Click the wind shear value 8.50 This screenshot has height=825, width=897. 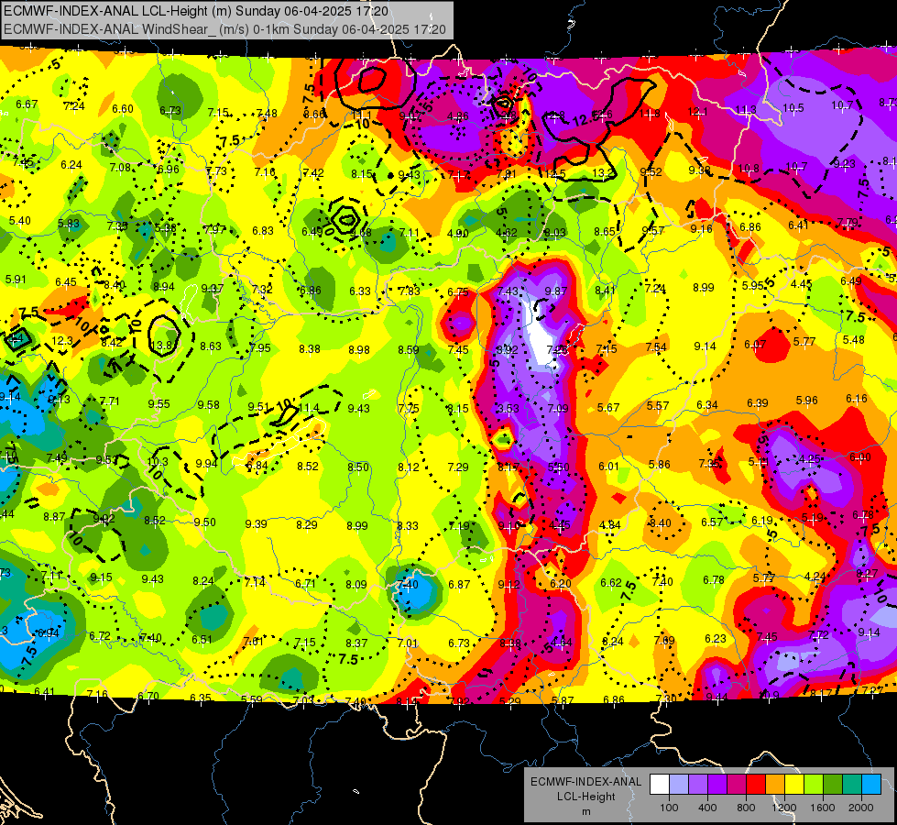pyautogui.click(x=358, y=467)
